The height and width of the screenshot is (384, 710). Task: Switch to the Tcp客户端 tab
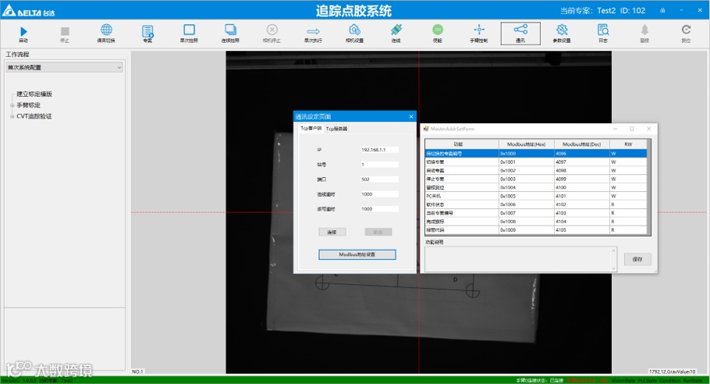tap(311, 129)
